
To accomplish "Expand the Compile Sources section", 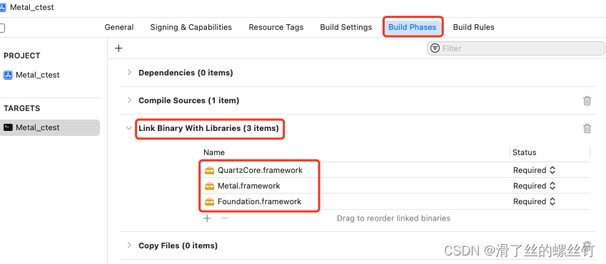I will click(129, 100).
